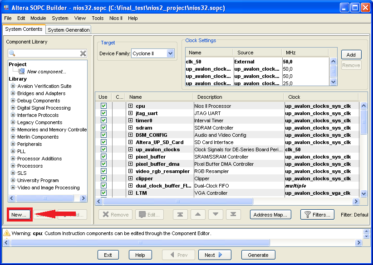This screenshot has width=373, height=265.
Task: Expand the Peripherals library node
Action: coord(13,144)
